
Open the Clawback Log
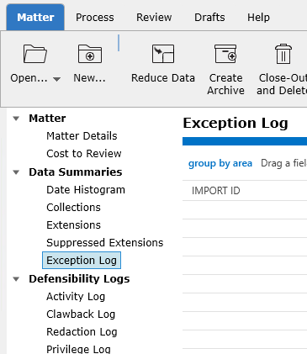tap(81, 314)
